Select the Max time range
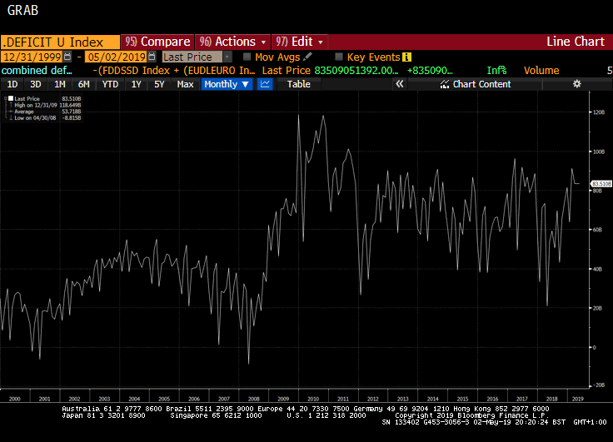Screen dimensions: 613x442 click(x=185, y=84)
